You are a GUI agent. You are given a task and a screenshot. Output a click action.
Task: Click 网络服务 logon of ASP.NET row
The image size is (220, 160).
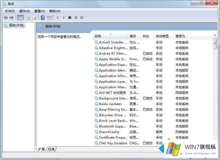tap(182, 93)
